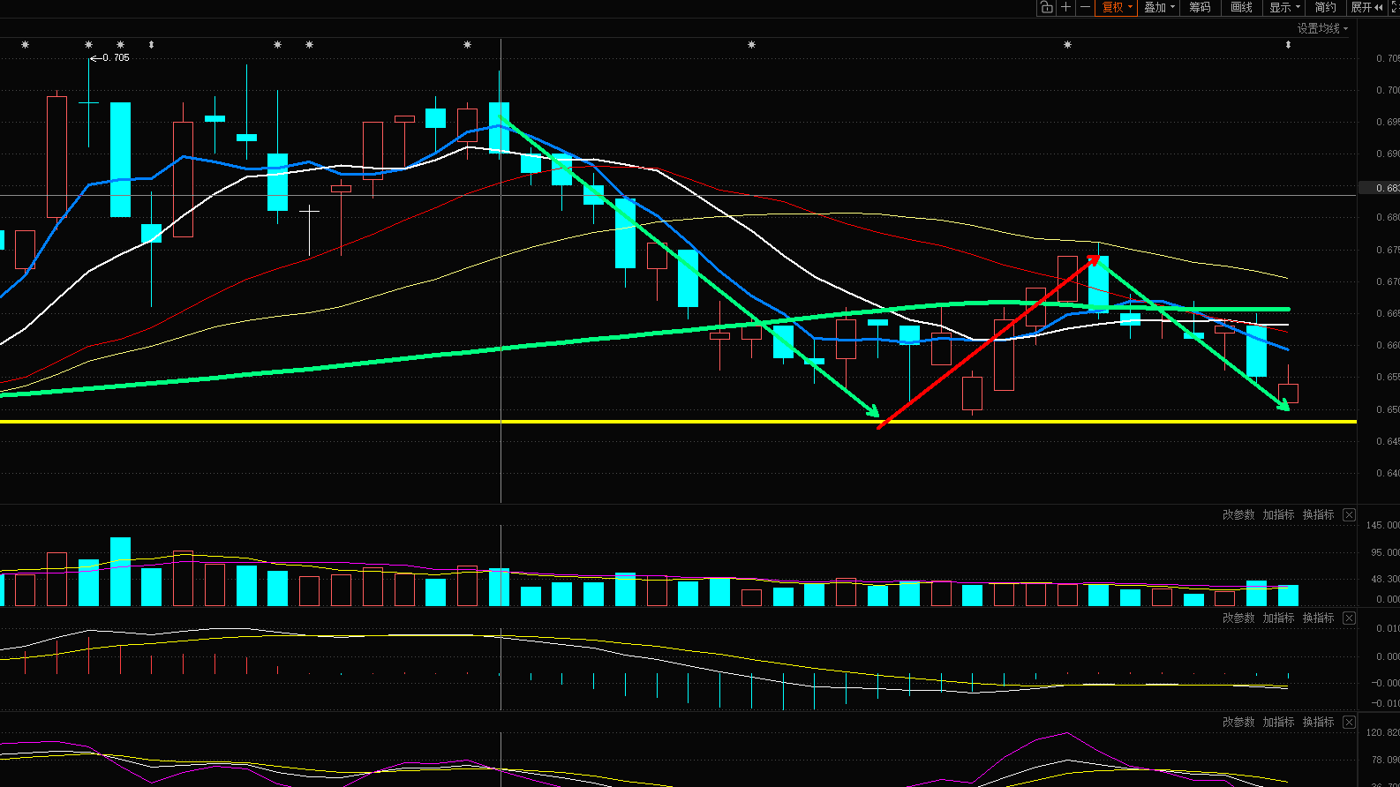
Task: Click 换指标 in the MACD panel
Action: coord(1319,618)
